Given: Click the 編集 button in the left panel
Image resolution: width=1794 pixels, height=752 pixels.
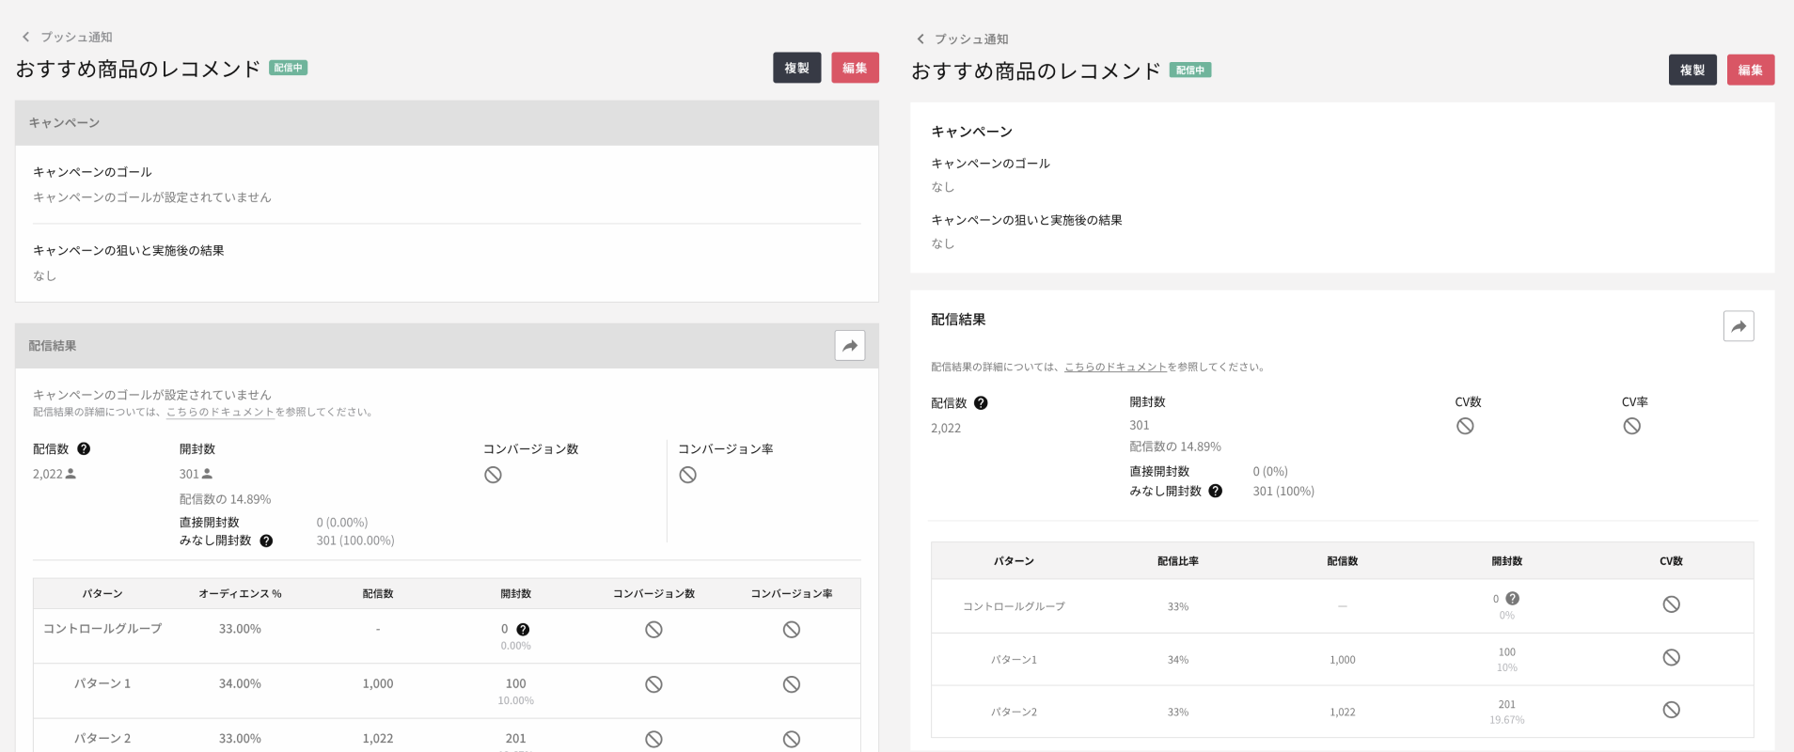Looking at the screenshot, I should [x=855, y=68].
